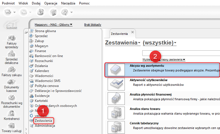The width and height of the screenshot is (220, 134).
Task: Select Analiza płynności finansowej report
Action: [x=162, y=99]
